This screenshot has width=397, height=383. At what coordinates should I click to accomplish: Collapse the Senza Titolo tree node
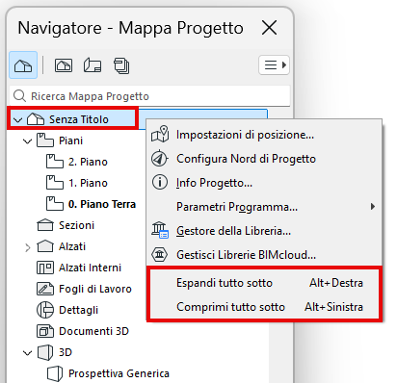tap(18, 120)
